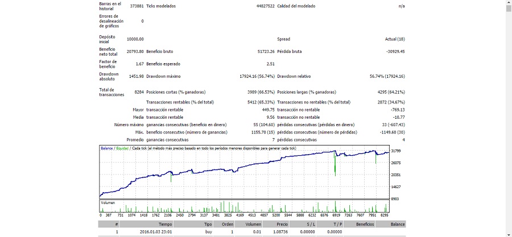Screen dimensions: 512x237
Task: Click the T / P column header
Action: [338, 224]
